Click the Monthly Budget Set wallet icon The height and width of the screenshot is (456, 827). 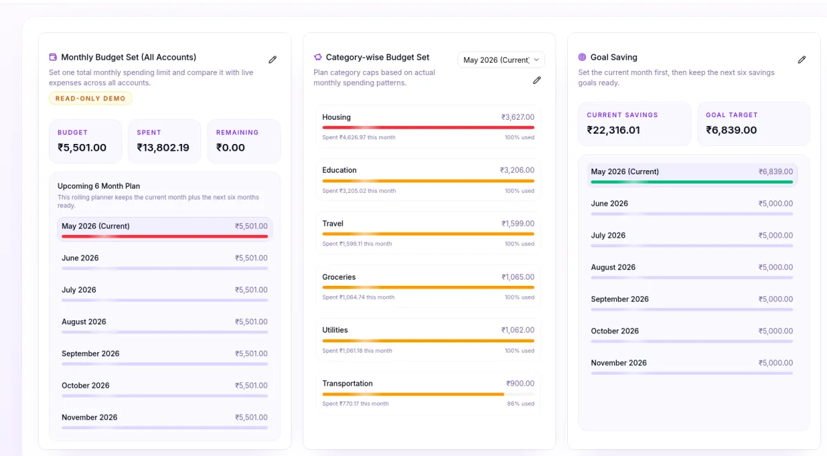pyautogui.click(x=53, y=57)
